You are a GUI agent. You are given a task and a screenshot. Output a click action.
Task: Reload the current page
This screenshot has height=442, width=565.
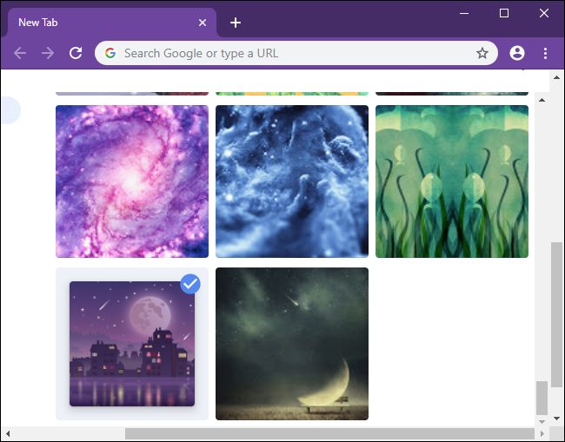pyautogui.click(x=76, y=53)
